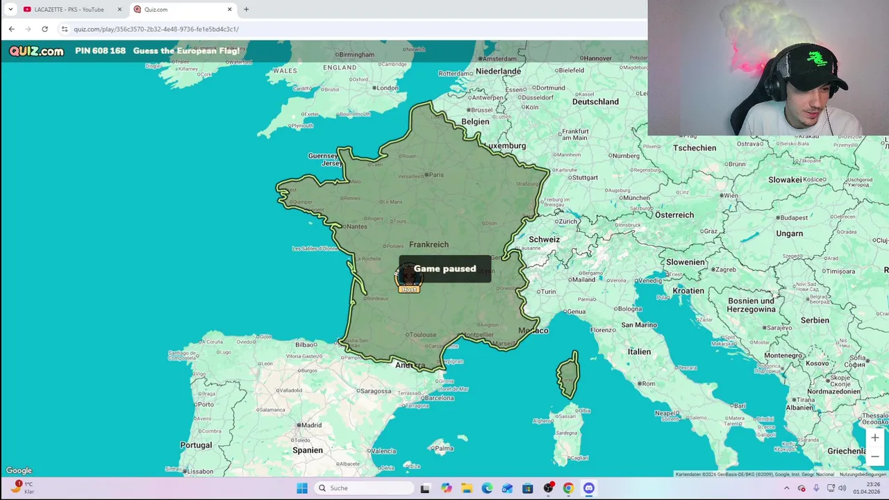Click the Nantes city label
Image resolution: width=889 pixels, height=500 pixels.
pos(354,226)
